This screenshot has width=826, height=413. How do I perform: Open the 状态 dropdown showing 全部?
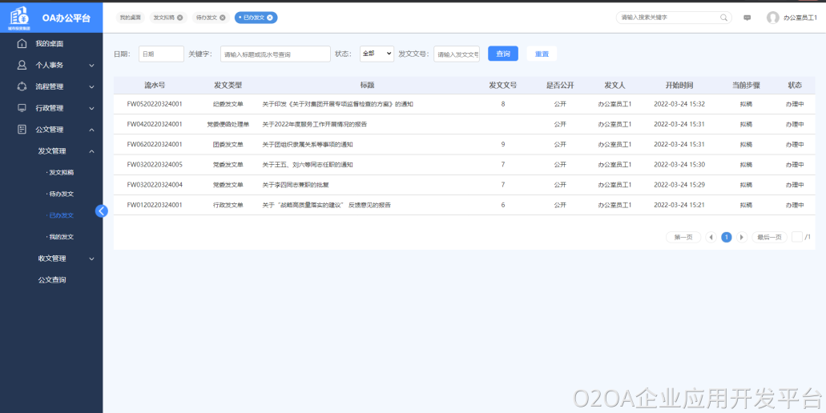tap(376, 54)
